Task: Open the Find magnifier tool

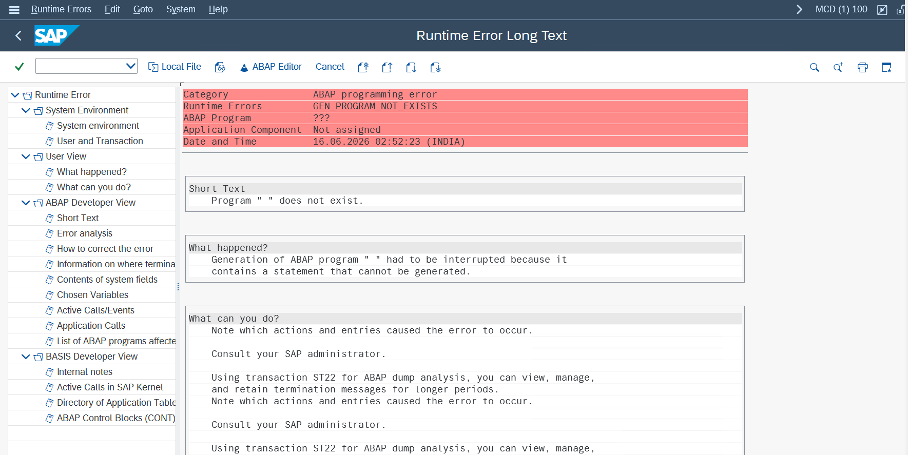Action: (x=815, y=67)
